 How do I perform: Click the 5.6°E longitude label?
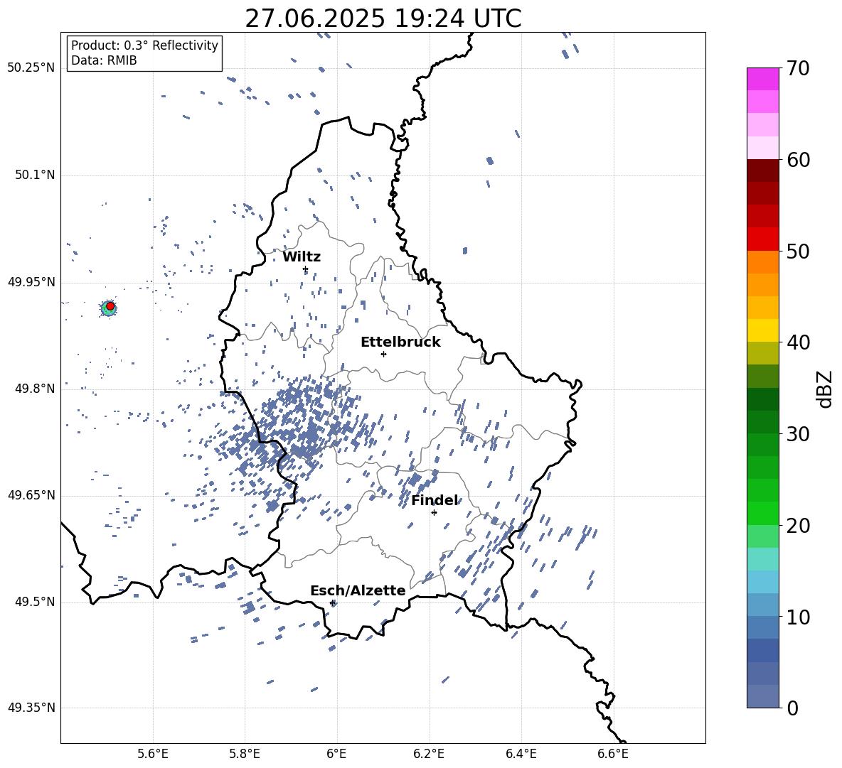[153, 754]
